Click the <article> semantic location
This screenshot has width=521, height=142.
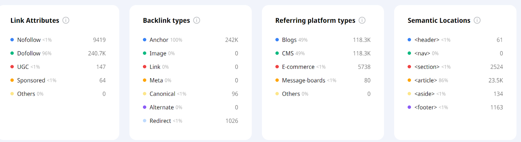pyautogui.click(x=426, y=80)
